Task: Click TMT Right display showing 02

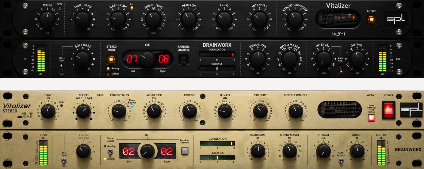Action: tap(167, 151)
